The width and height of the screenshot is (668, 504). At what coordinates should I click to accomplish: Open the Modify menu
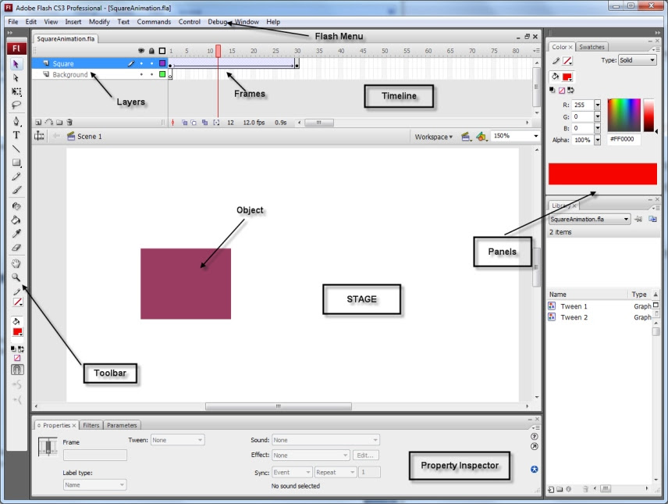pos(99,22)
